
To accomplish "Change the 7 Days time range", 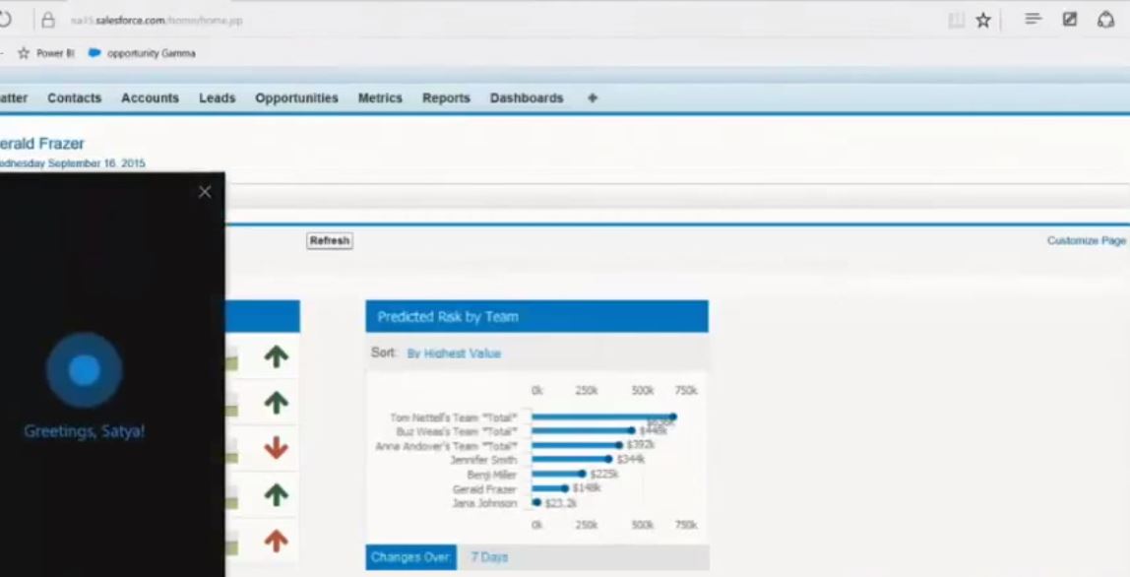I will [x=489, y=556].
